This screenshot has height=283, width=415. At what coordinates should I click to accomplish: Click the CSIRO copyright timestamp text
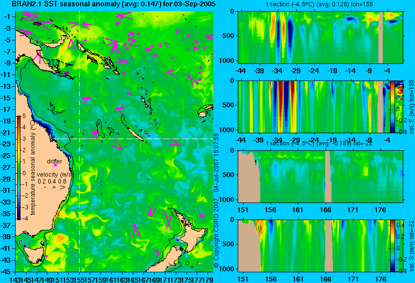[216, 200]
